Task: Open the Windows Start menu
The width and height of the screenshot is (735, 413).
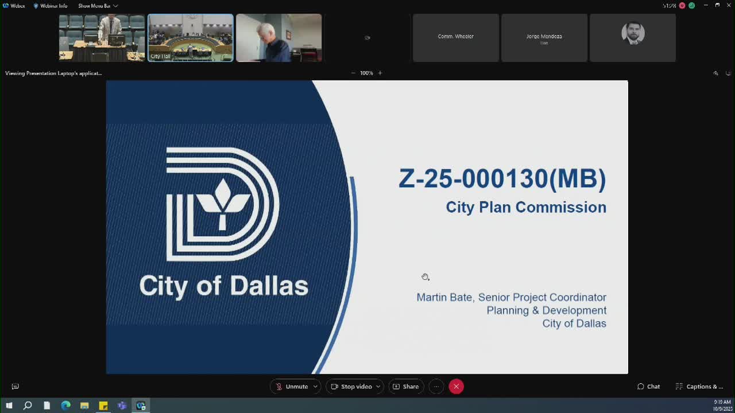Action: 9,406
